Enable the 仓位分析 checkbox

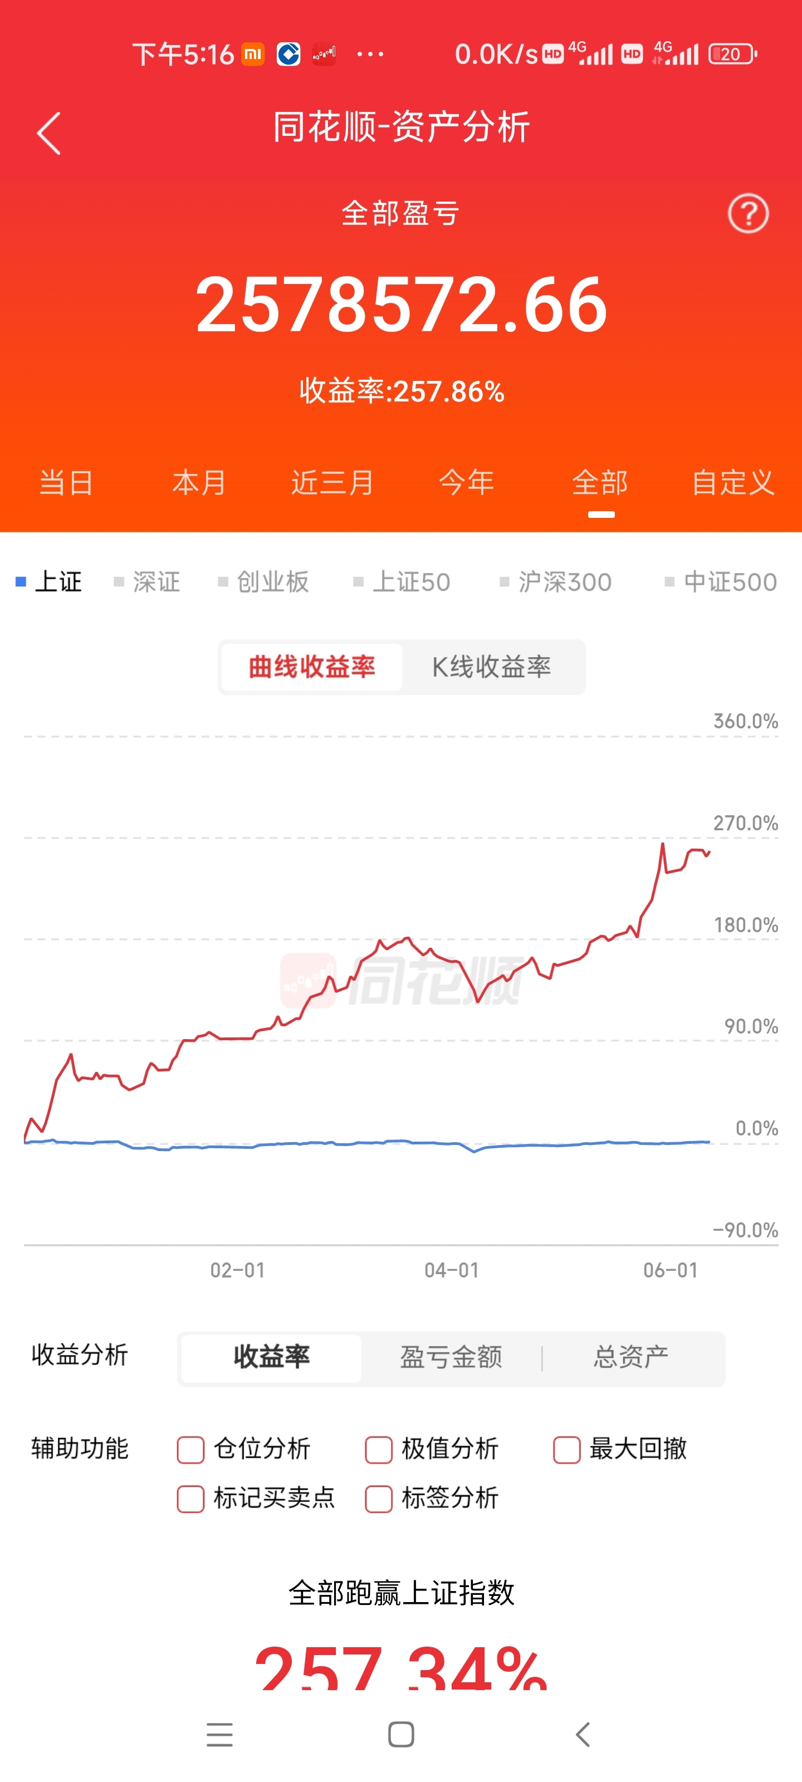(x=190, y=1450)
